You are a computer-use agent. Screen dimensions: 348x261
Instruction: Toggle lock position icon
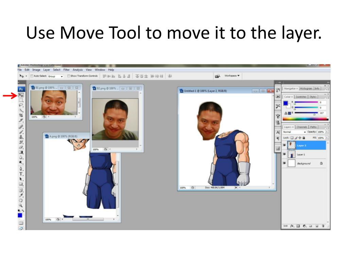pyautogui.click(x=300, y=138)
